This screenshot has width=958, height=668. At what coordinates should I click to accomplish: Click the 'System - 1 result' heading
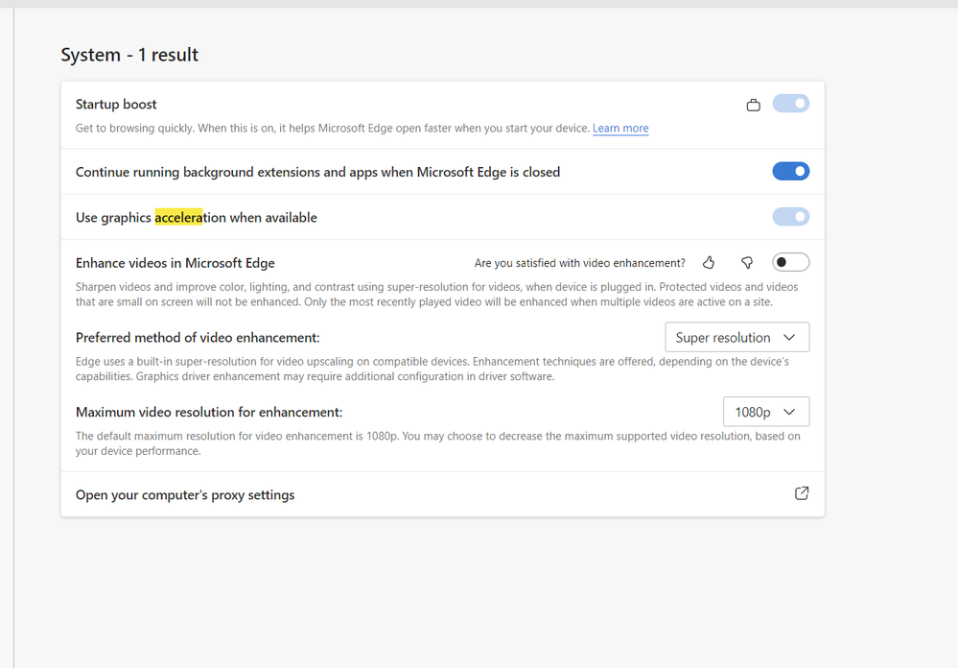(129, 55)
